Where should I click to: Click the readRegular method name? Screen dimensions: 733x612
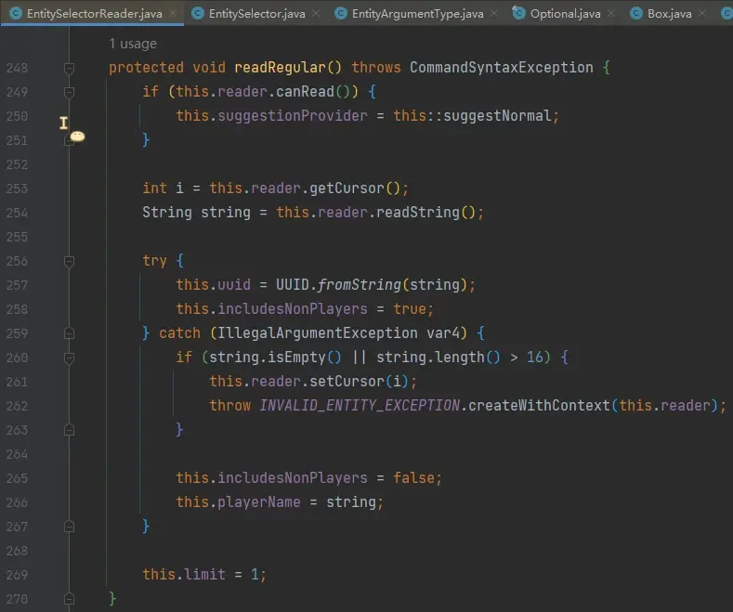(280, 68)
